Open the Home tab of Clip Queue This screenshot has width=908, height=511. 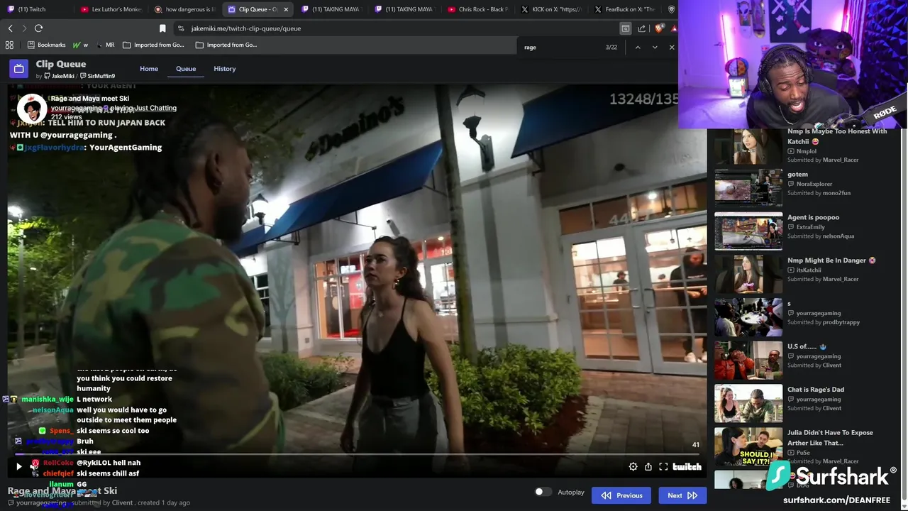pos(149,69)
